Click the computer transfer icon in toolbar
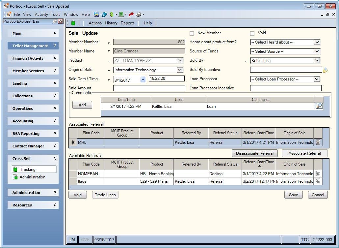This screenshot has height=248, width=339. (96, 15)
